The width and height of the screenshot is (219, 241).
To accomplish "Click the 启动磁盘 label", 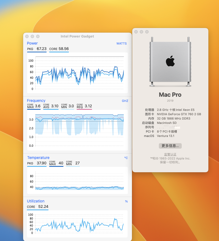I will [x=148, y=123].
